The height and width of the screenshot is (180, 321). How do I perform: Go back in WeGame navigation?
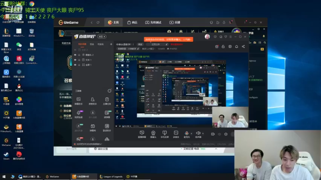point(91,22)
